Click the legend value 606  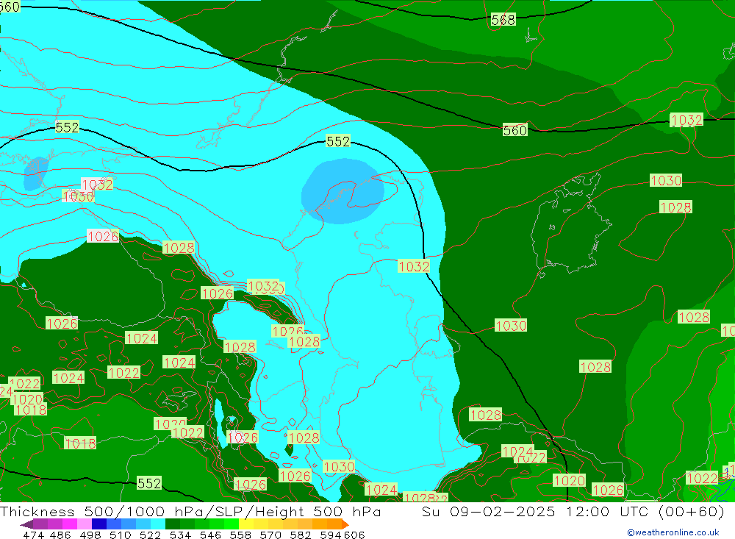(354, 535)
